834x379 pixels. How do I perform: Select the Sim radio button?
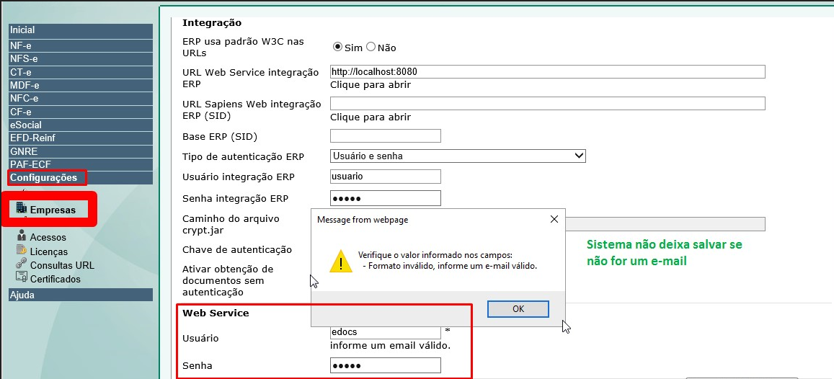pos(337,47)
